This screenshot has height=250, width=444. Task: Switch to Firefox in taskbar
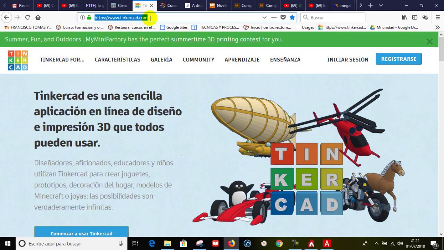tap(231, 243)
